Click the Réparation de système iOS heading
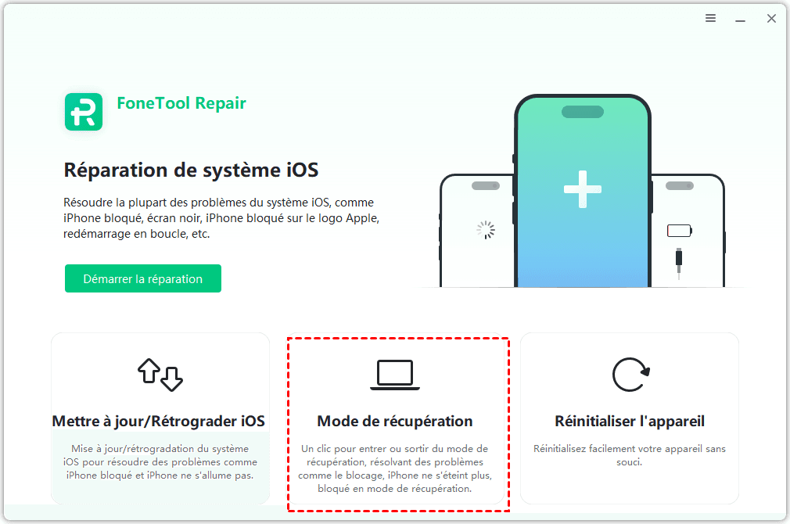 [x=191, y=170]
